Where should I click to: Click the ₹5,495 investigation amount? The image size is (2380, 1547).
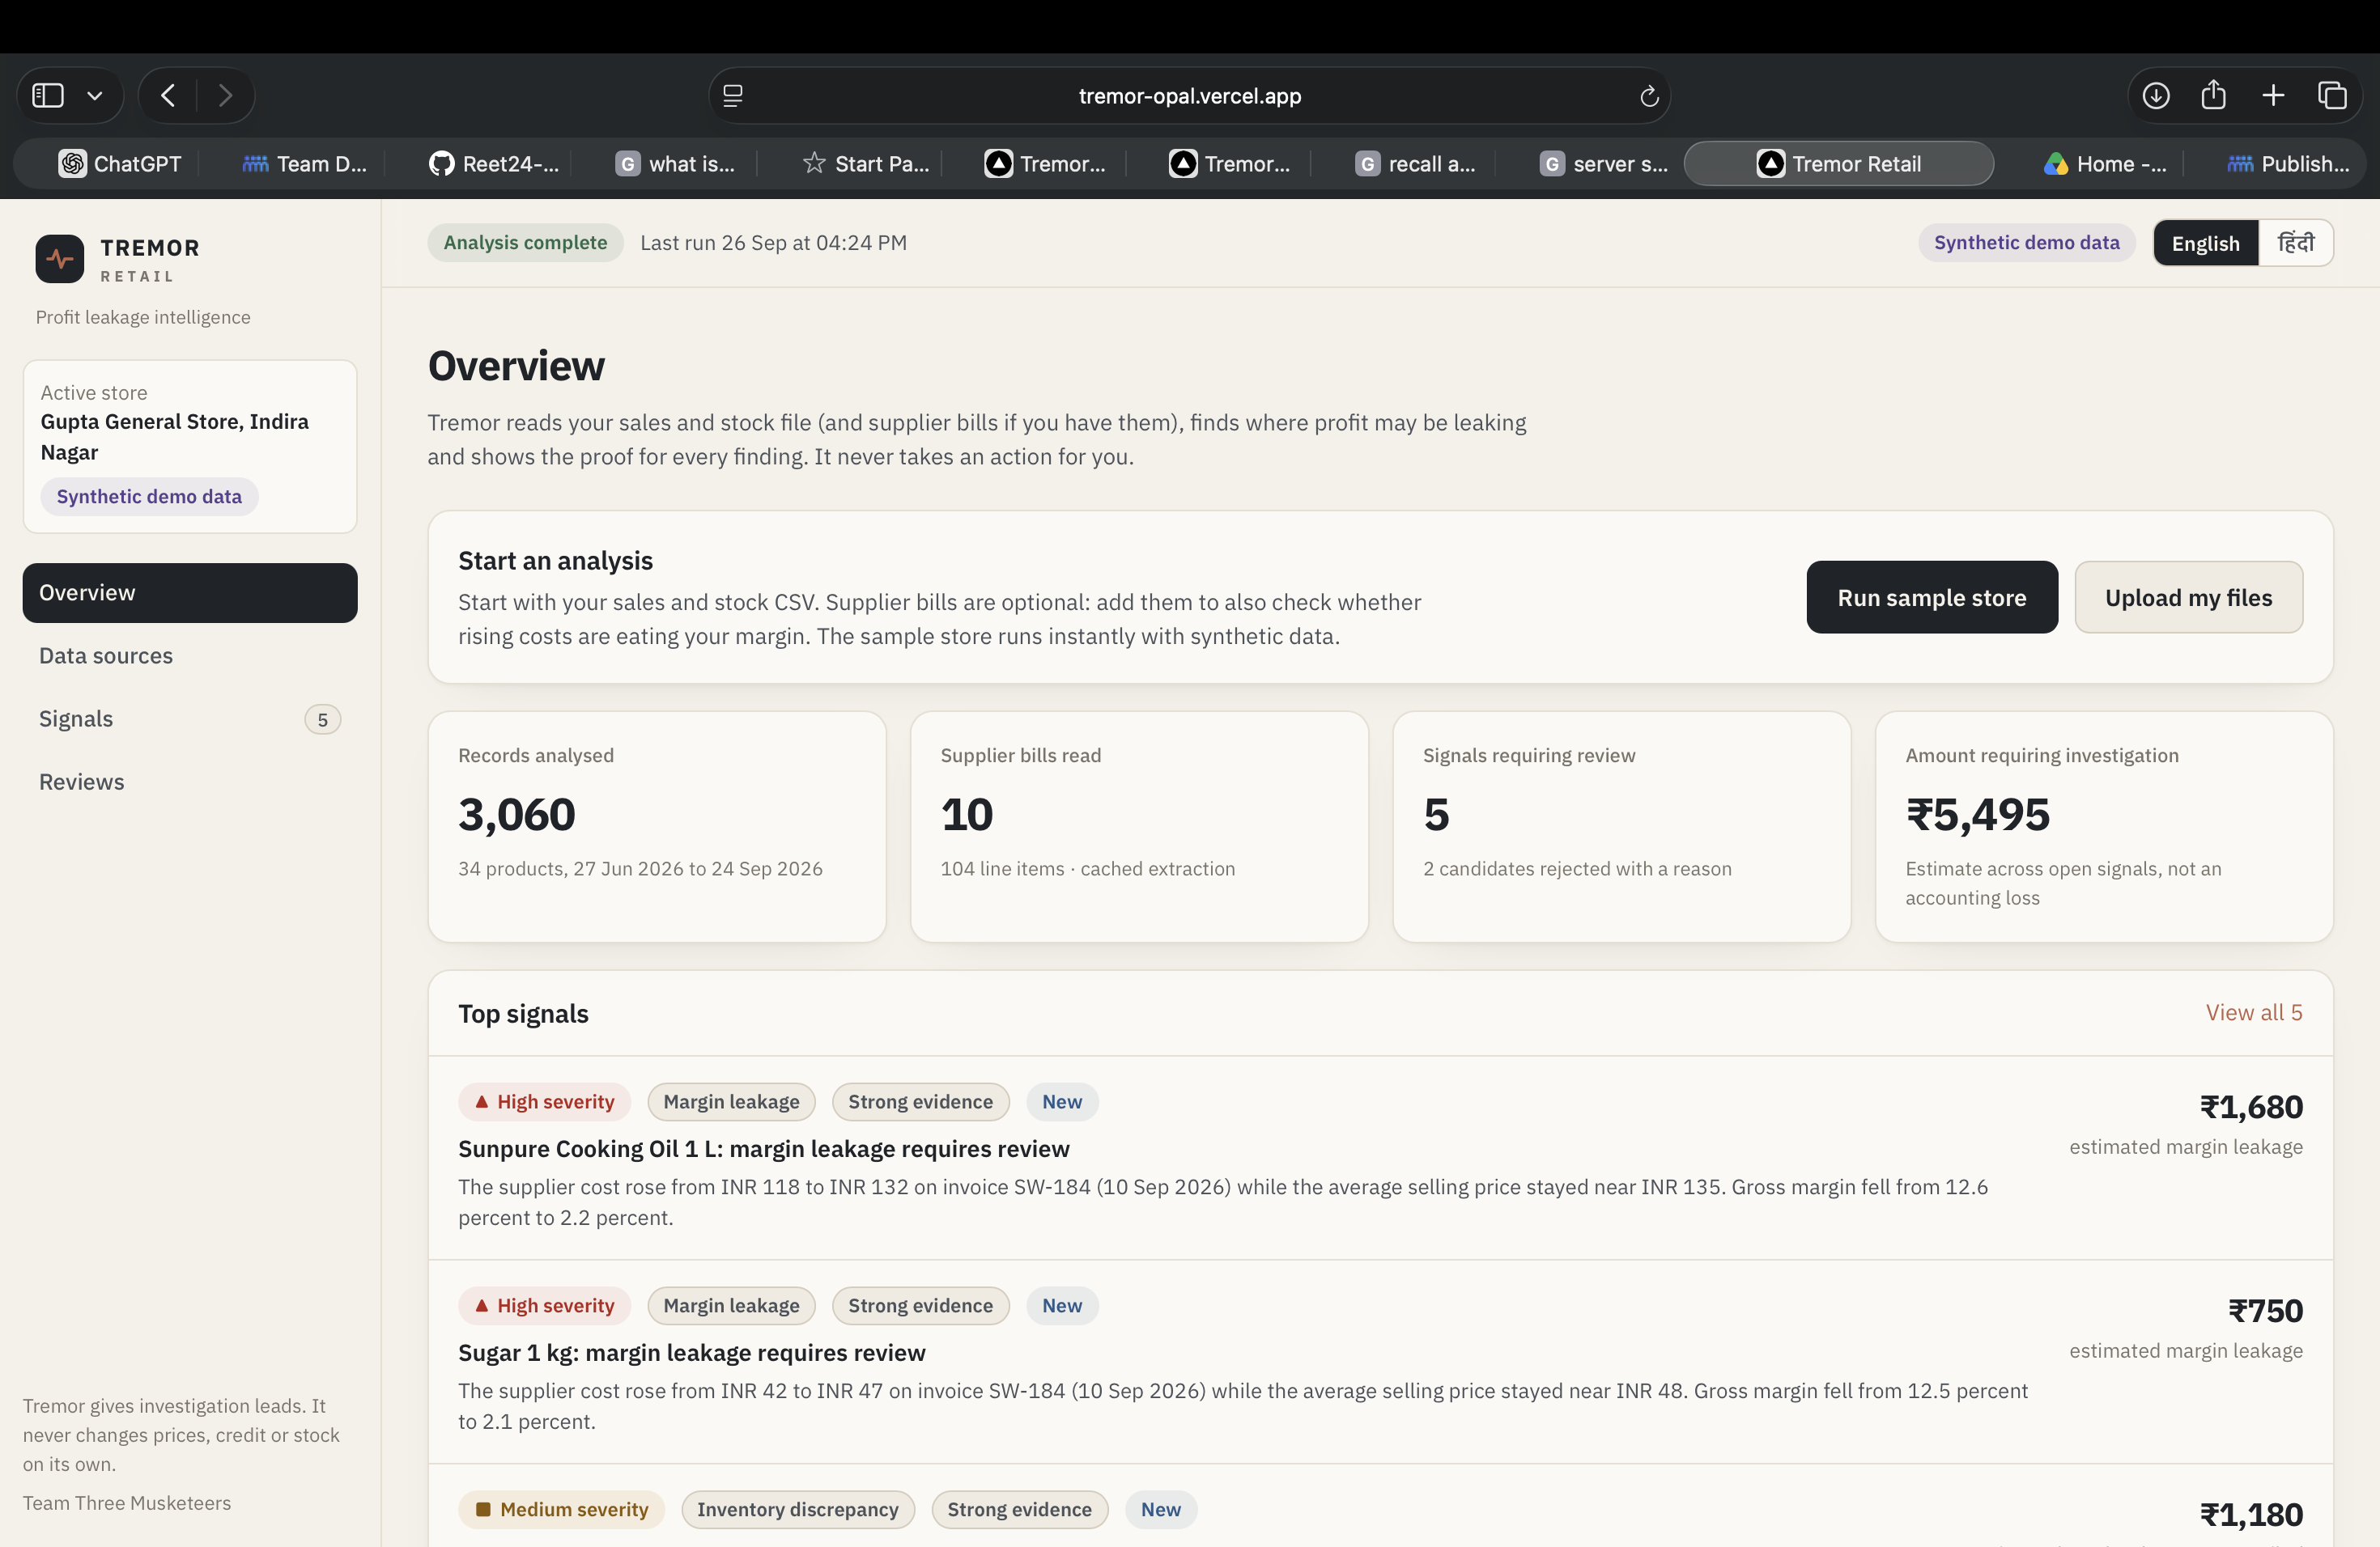pyautogui.click(x=1978, y=815)
